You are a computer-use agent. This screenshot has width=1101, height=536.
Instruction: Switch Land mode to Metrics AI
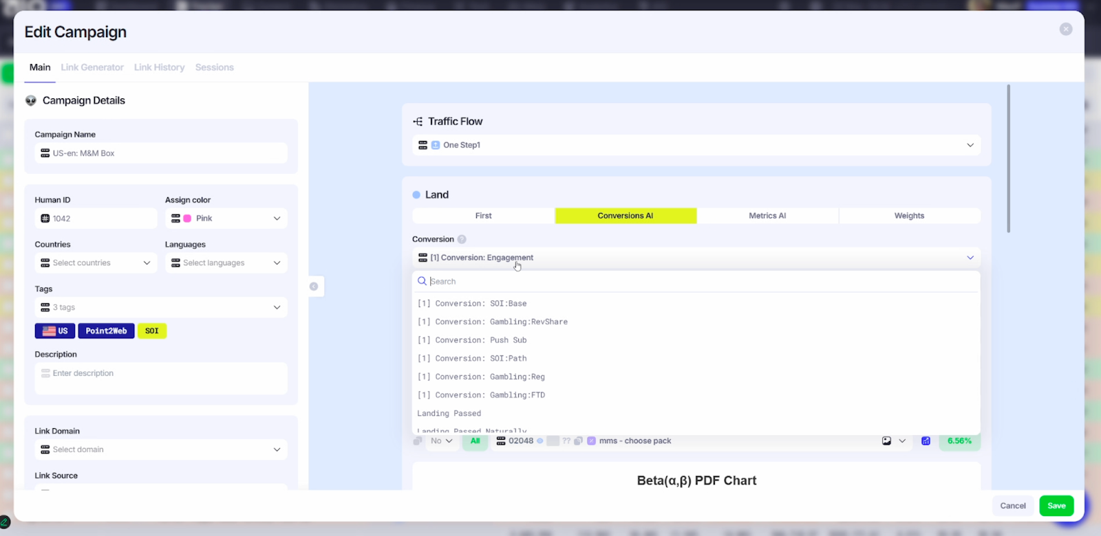tap(767, 216)
